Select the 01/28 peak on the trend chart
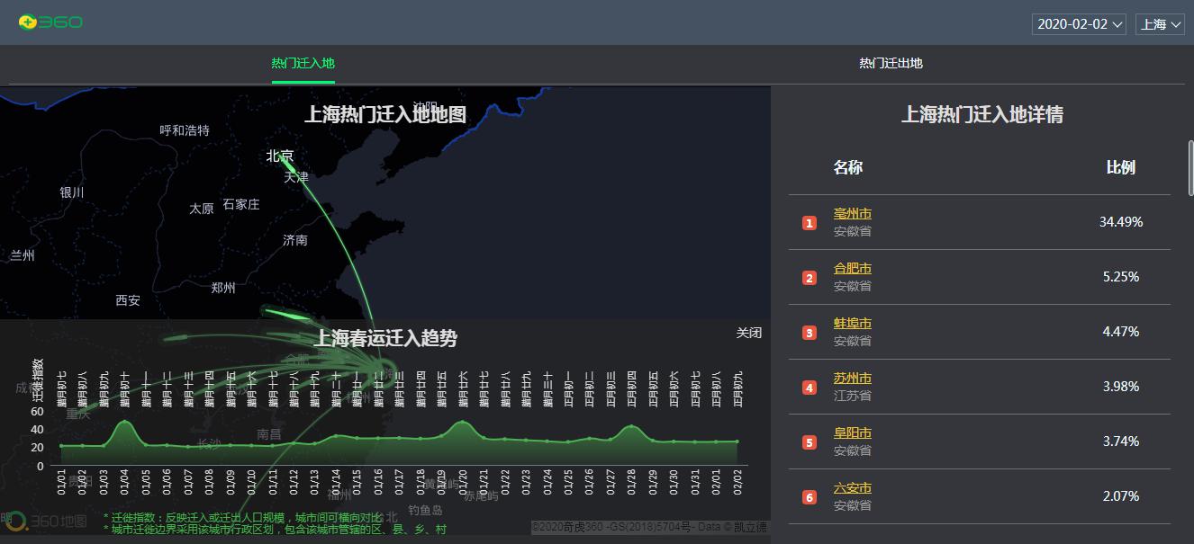Screen dimensions: 1194x544 click(632, 425)
